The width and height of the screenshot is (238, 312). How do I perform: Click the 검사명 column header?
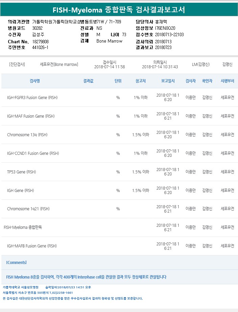click(35, 81)
